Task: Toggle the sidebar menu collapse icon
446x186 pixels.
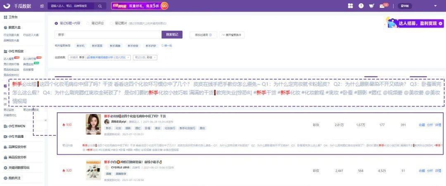Action: 42,6
